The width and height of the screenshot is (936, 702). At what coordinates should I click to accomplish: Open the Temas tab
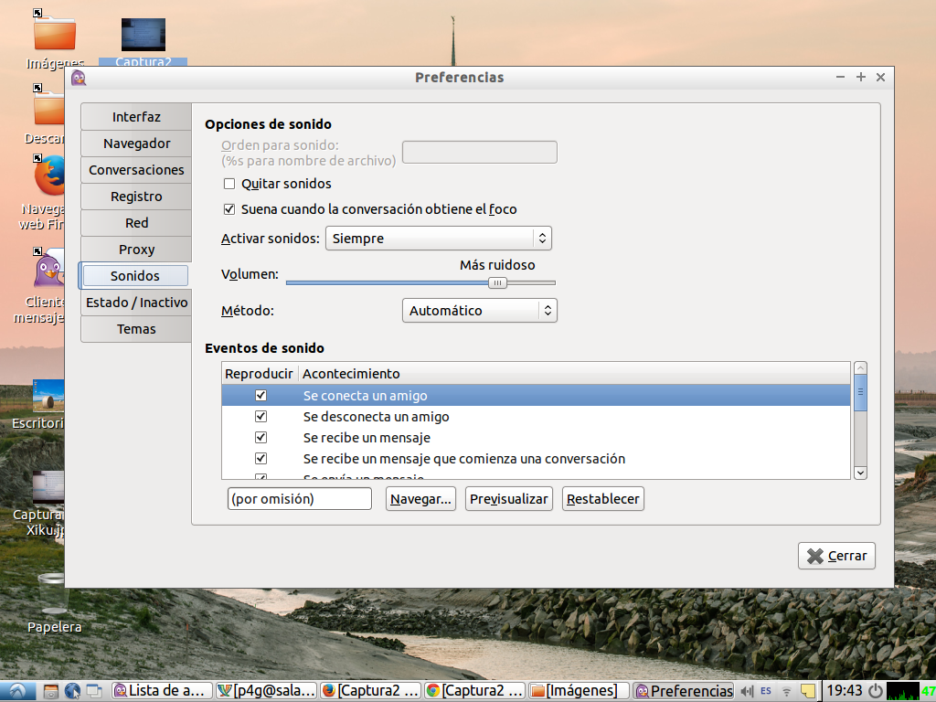click(x=136, y=329)
